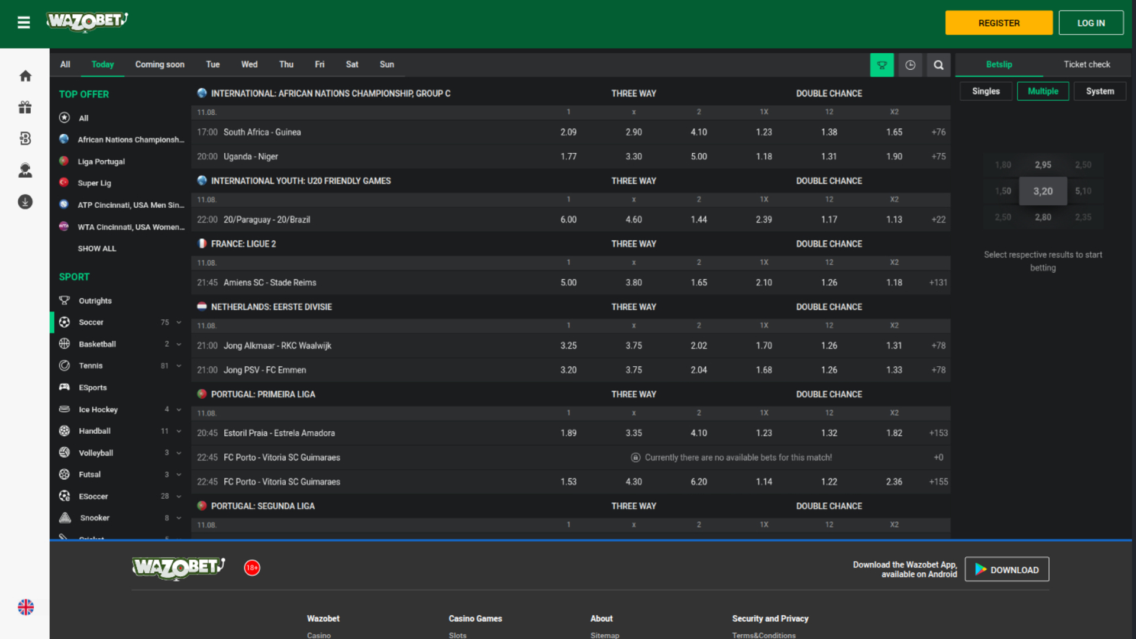This screenshot has width=1136, height=639.
Task: Click the download icon in the sidebar
Action: 25,202
